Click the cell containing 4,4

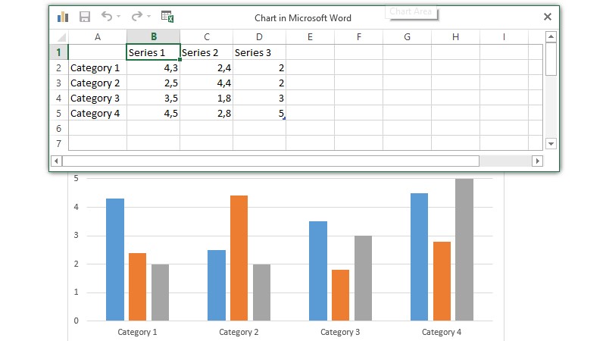click(x=206, y=83)
